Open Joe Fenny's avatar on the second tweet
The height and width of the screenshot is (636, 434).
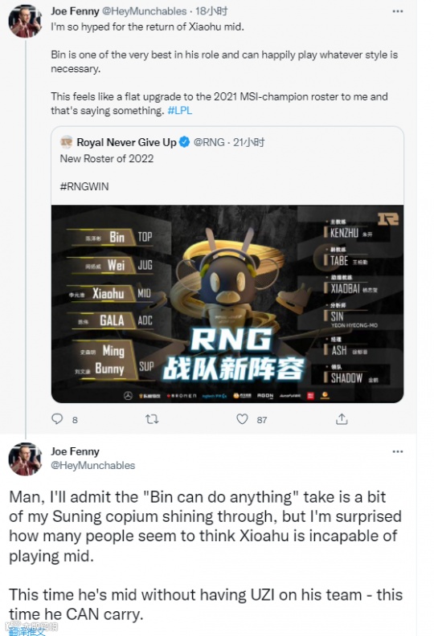(25, 459)
